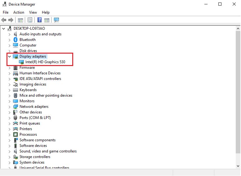Viewport: 241px width, 176px height.
Task: Select the Display adapters label
Action: 33,56
